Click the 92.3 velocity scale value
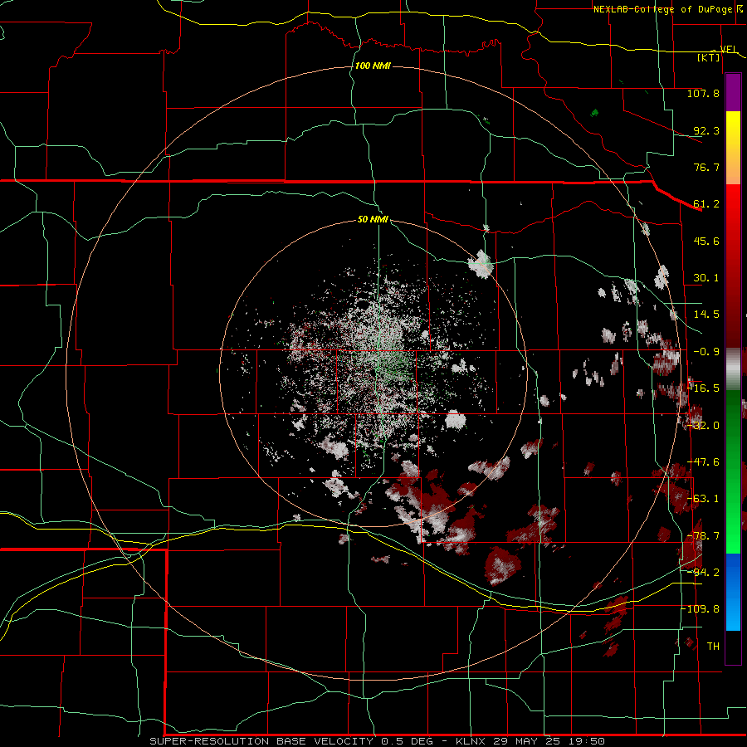747x747 pixels. tap(706, 130)
